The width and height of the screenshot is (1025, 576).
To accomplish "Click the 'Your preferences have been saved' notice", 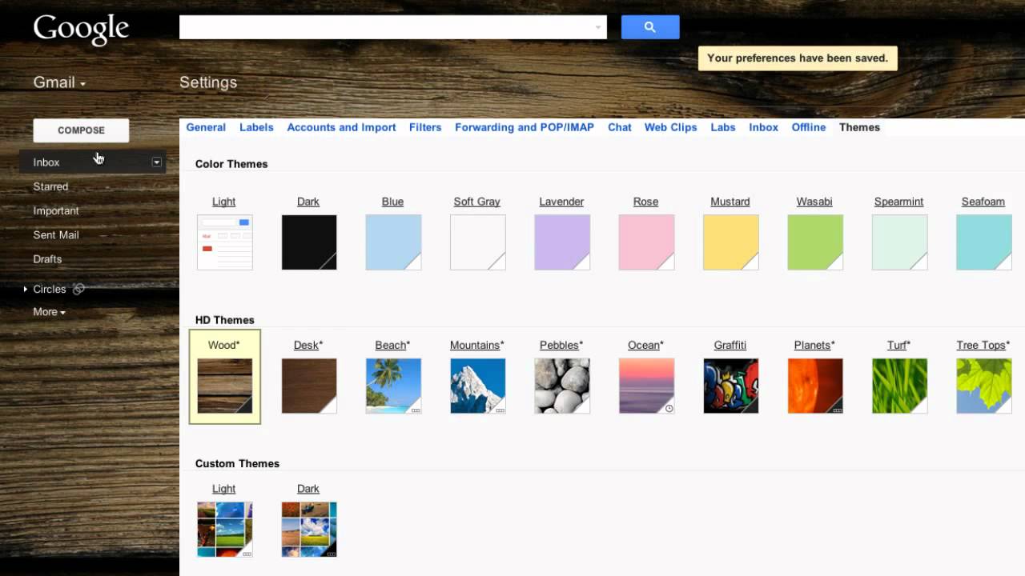I will tap(798, 58).
